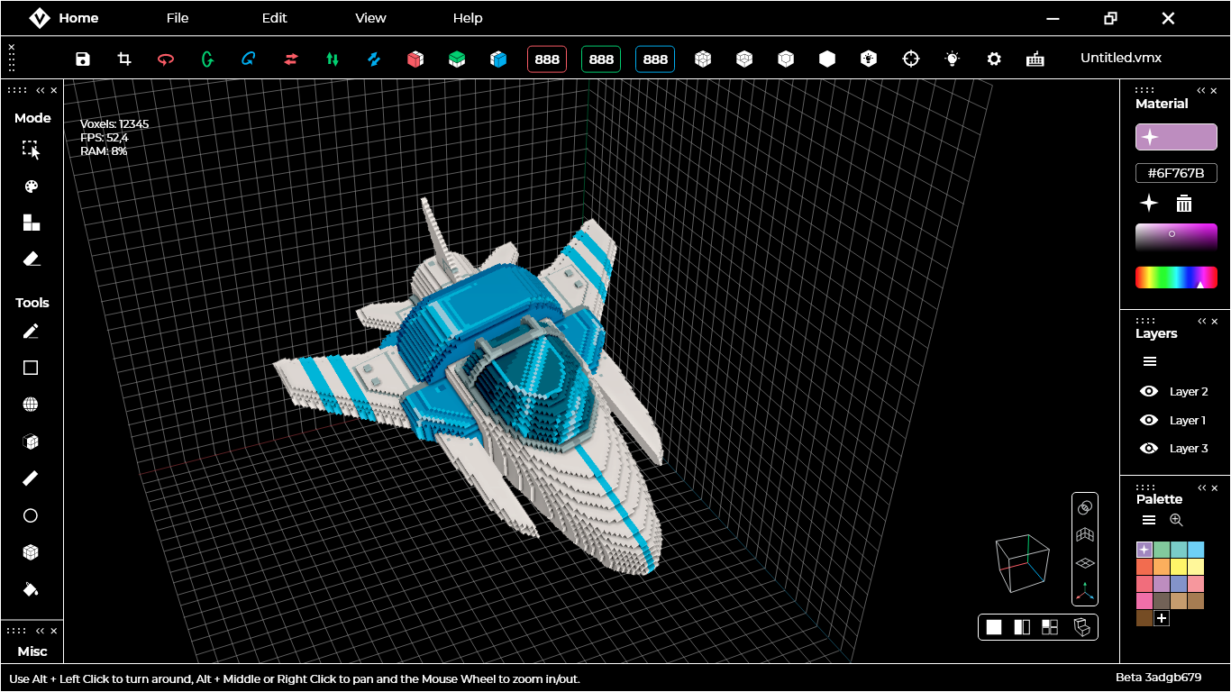Screen dimensions: 1231x692
Task: Hide Layer 2 in the Layers panel
Action: [1148, 391]
